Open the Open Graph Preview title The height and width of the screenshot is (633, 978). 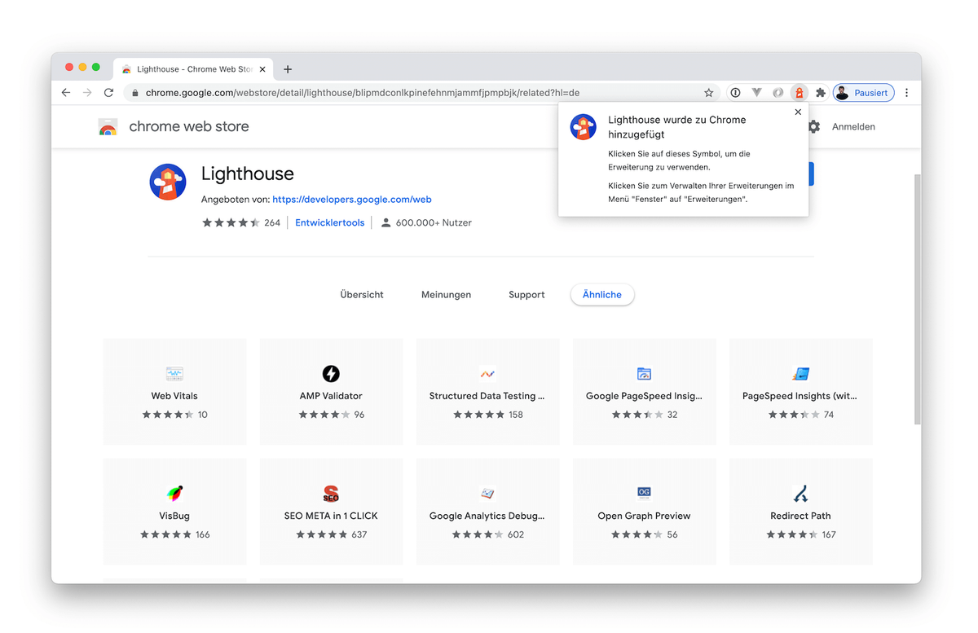pyautogui.click(x=644, y=516)
